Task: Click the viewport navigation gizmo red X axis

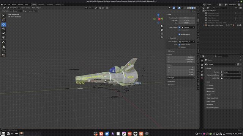Action: 159,19
